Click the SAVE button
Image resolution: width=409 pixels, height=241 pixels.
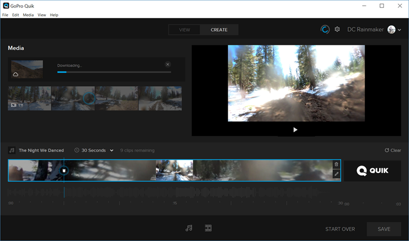384,229
